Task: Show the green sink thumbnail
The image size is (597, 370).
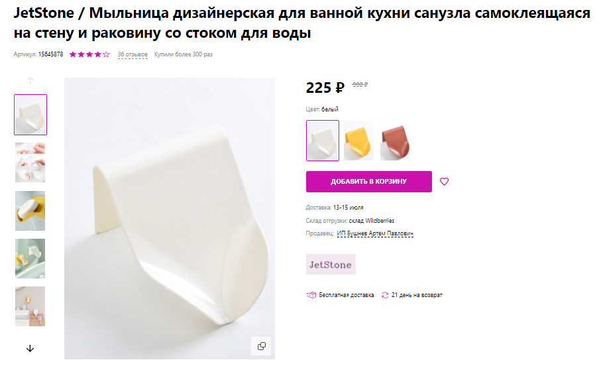Action: tap(30, 259)
